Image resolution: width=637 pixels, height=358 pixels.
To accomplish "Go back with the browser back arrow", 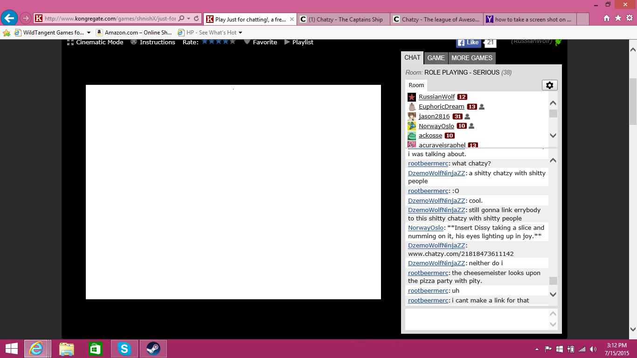I will tap(9, 18).
